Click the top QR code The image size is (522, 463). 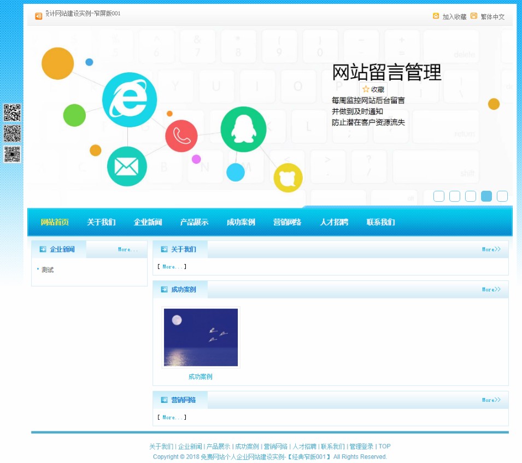click(x=12, y=113)
